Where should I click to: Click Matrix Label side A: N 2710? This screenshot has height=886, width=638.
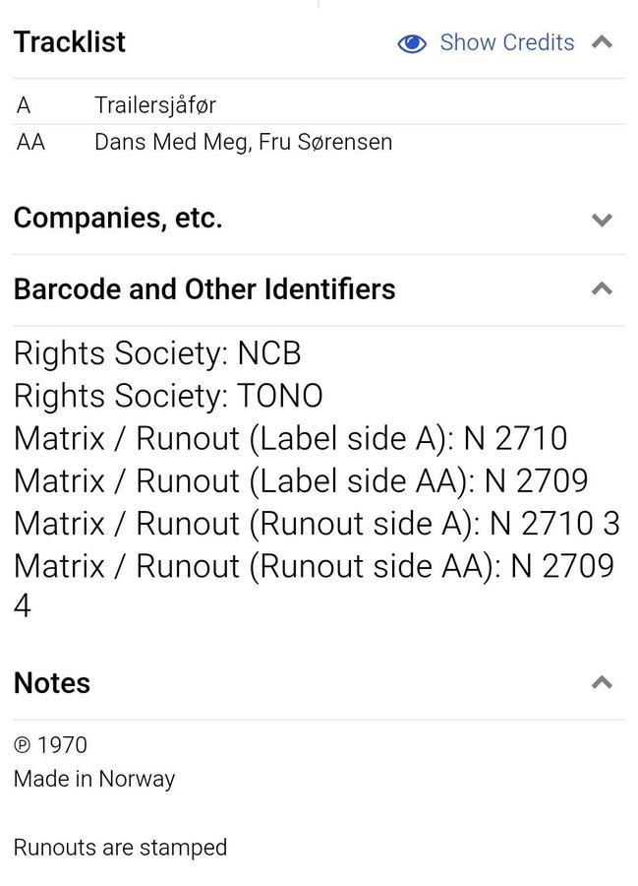click(290, 438)
